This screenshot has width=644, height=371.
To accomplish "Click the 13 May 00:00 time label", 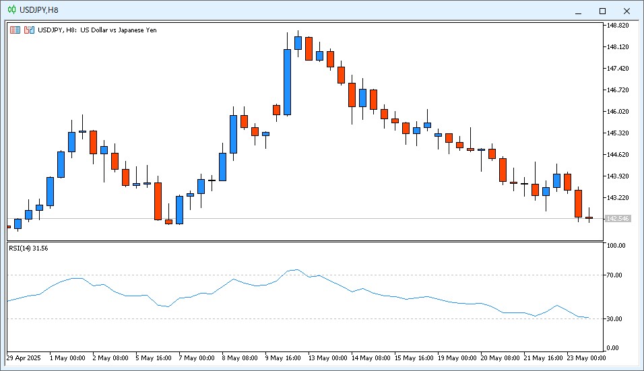I will click(x=328, y=358).
